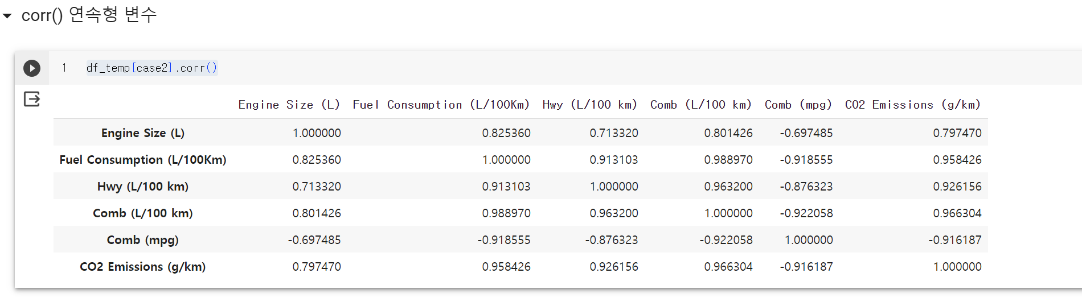Click the cell output options icon
The width and height of the screenshot is (1082, 306).
[32, 100]
